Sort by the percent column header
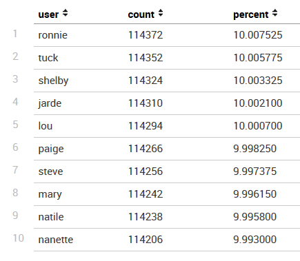Viewport: 300px width, 261px height. point(251,15)
